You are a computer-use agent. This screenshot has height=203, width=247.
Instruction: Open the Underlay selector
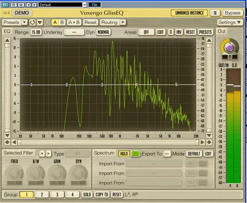[x=74, y=32]
